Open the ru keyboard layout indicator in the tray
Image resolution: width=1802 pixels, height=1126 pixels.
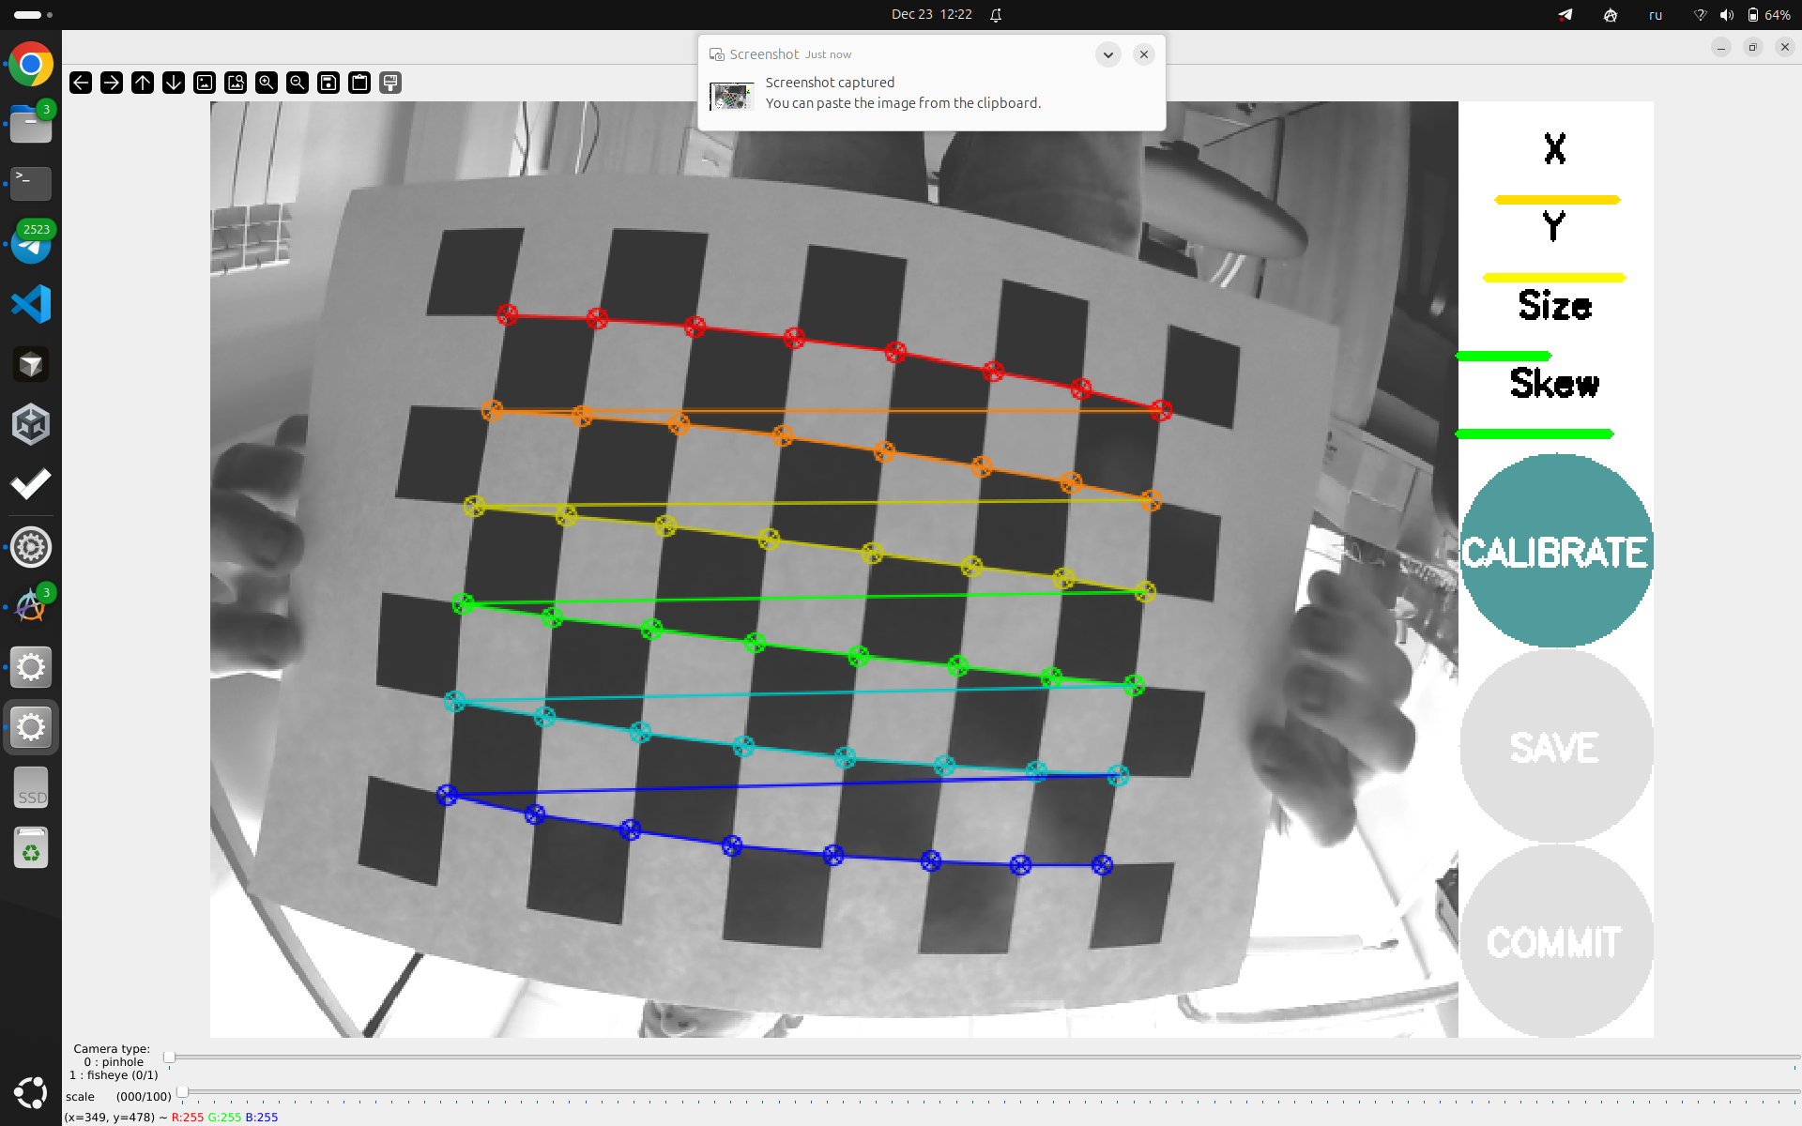tap(1655, 15)
